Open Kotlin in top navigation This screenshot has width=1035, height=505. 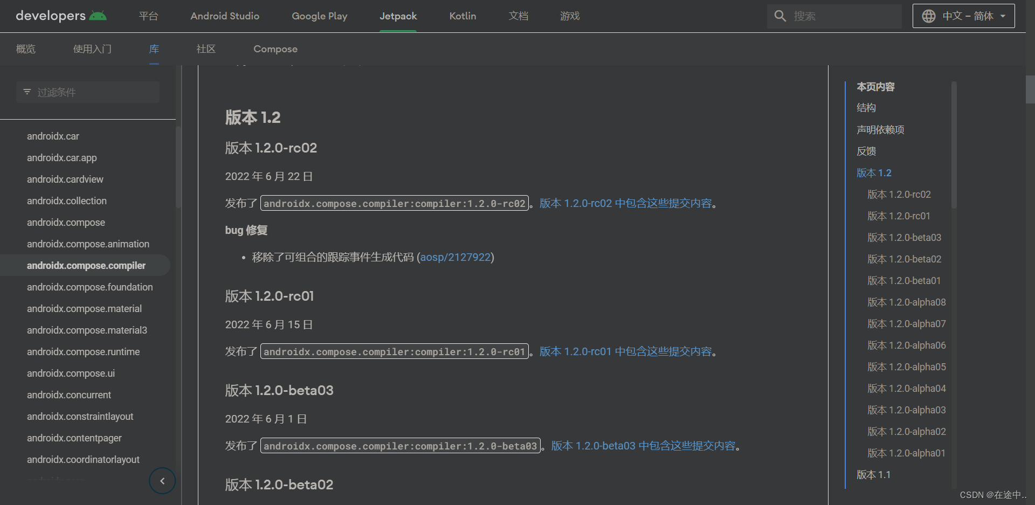(x=463, y=16)
